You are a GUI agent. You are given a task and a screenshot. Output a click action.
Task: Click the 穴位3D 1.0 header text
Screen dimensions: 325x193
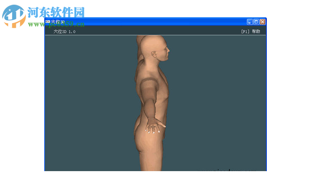64,32
